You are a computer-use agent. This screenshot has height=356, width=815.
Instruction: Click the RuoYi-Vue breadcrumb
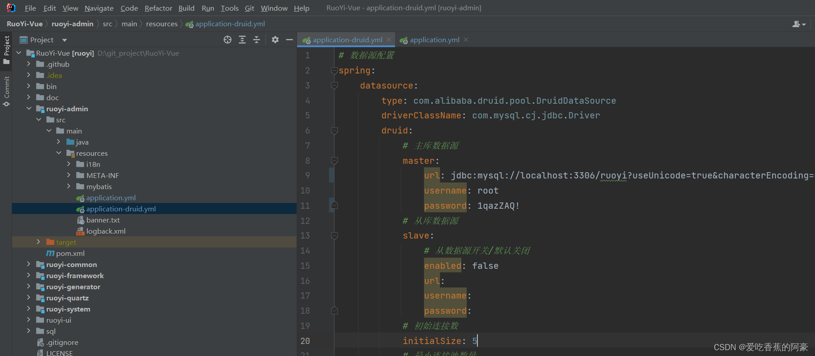pyautogui.click(x=24, y=24)
